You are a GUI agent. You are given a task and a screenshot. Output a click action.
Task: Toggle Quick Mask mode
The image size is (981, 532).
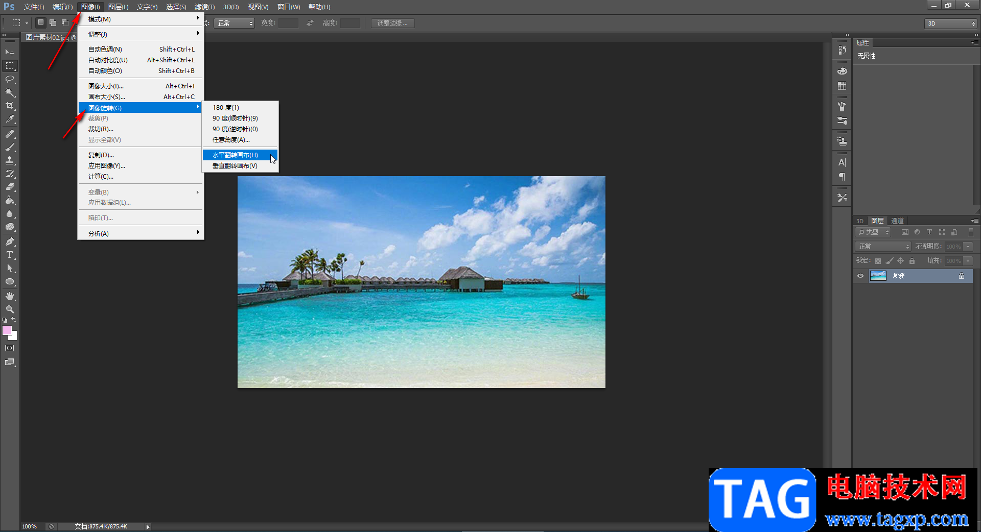pos(10,348)
